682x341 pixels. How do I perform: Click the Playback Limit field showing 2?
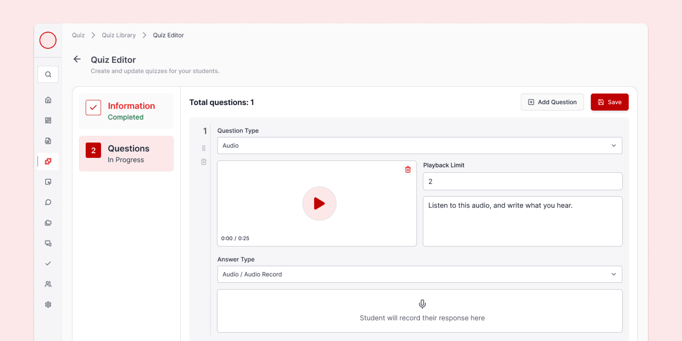[x=523, y=181]
